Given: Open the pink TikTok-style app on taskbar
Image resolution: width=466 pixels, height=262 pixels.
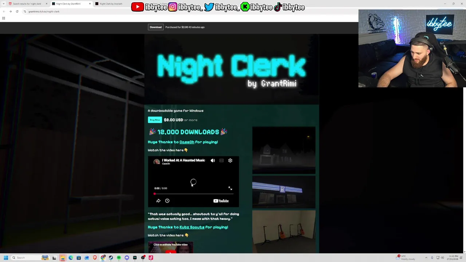Looking at the screenshot, I should [x=151, y=258].
